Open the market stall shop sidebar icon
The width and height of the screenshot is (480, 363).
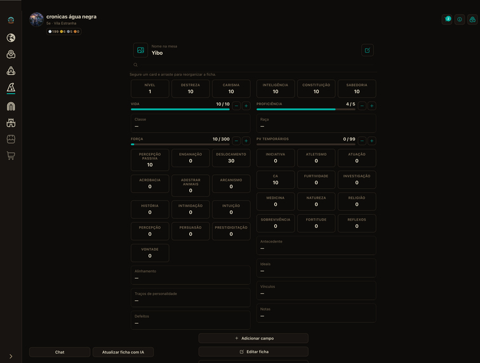tap(11, 139)
